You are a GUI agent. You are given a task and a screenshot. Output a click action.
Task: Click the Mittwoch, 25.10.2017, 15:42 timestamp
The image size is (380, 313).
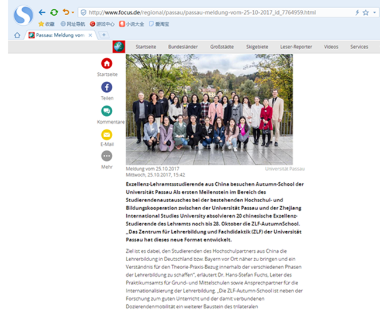click(x=156, y=175)
